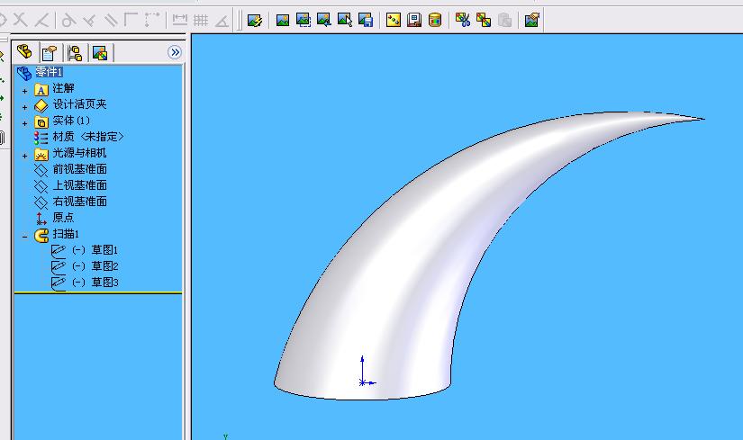Select the 设计活页夹 item
The image size is (743, 440).
point(79,104)
